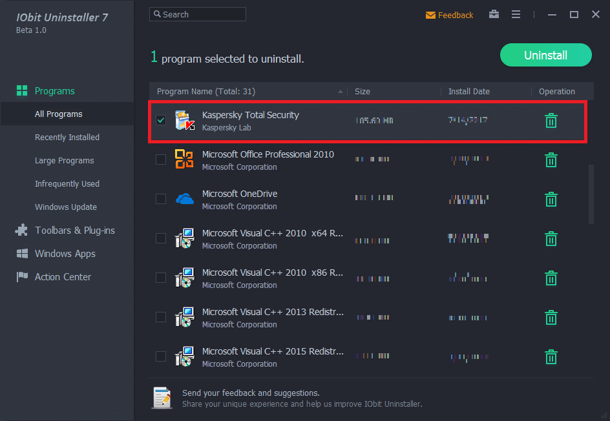
Task: Click the green Uninstall button
Action: coord(545,55)
